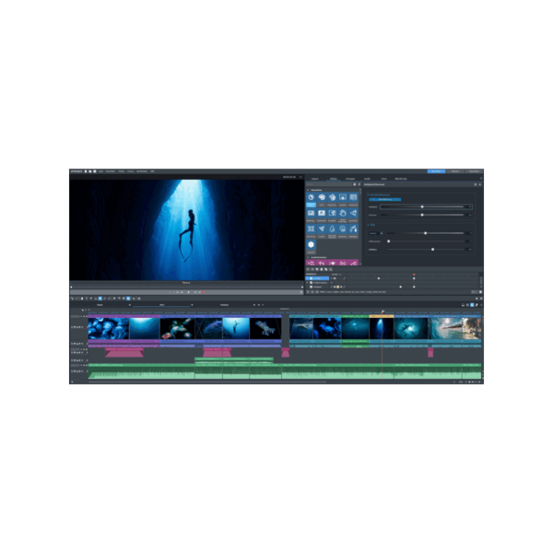The width and height of the screenshot is (553, 553).
Task: Open the four-arrows distortion effect tile
Action: (311, 231)
